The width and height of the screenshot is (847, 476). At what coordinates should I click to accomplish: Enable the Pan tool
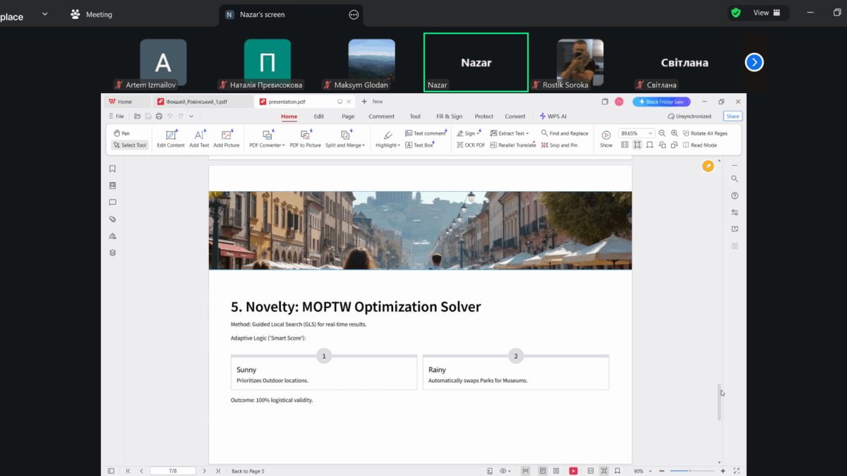click(123, 133)
